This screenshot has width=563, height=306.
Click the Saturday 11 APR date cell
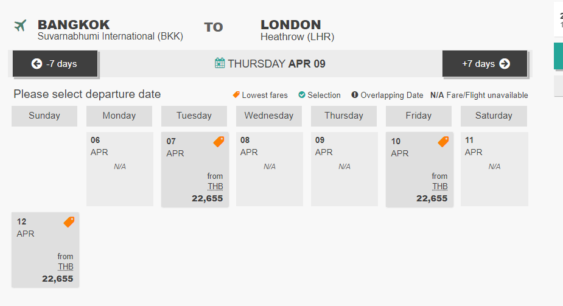click(494, 169)
